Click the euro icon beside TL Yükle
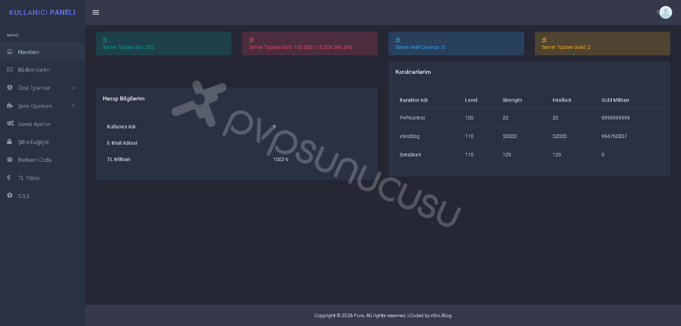681x326 pixels. (9, 177)
